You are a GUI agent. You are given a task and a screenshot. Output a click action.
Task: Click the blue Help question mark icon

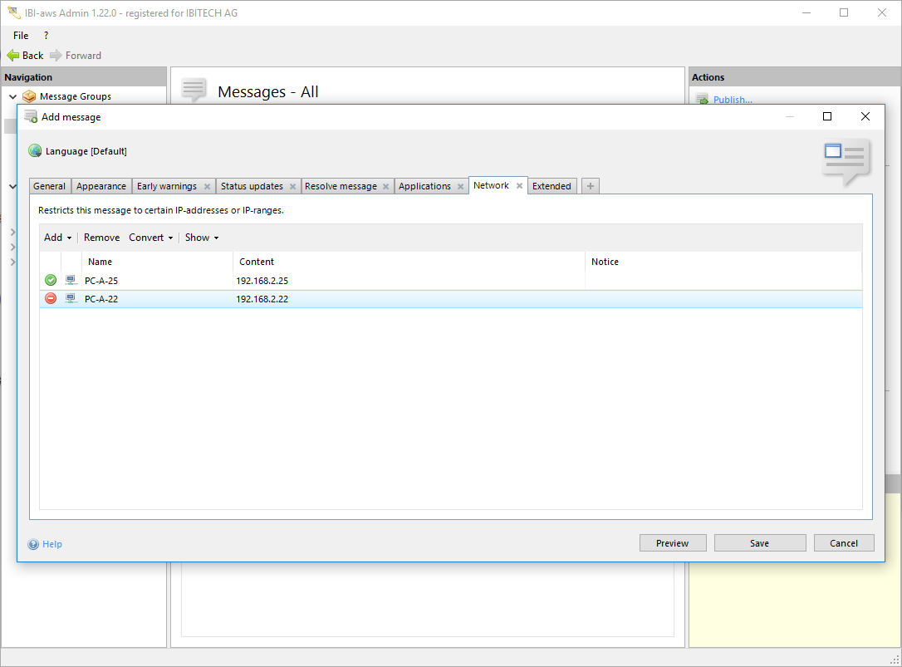33,545
